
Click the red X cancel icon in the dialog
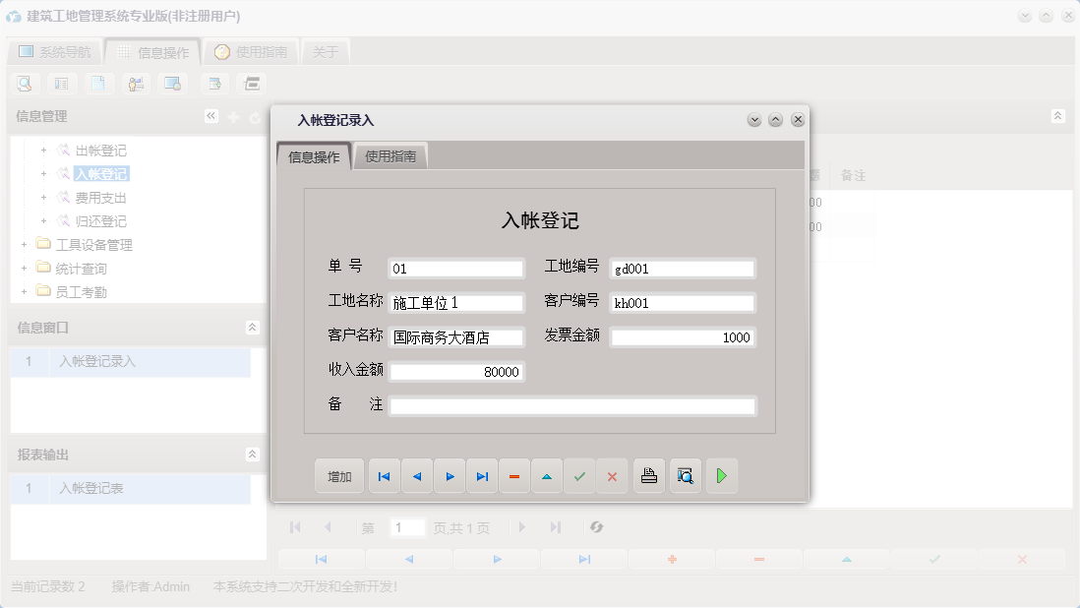coord(612,475)
